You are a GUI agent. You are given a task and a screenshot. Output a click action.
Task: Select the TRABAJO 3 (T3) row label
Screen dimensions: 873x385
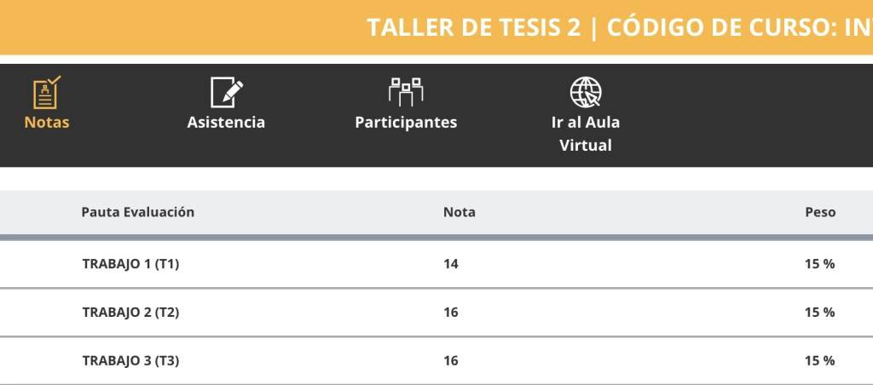[130, 361]
